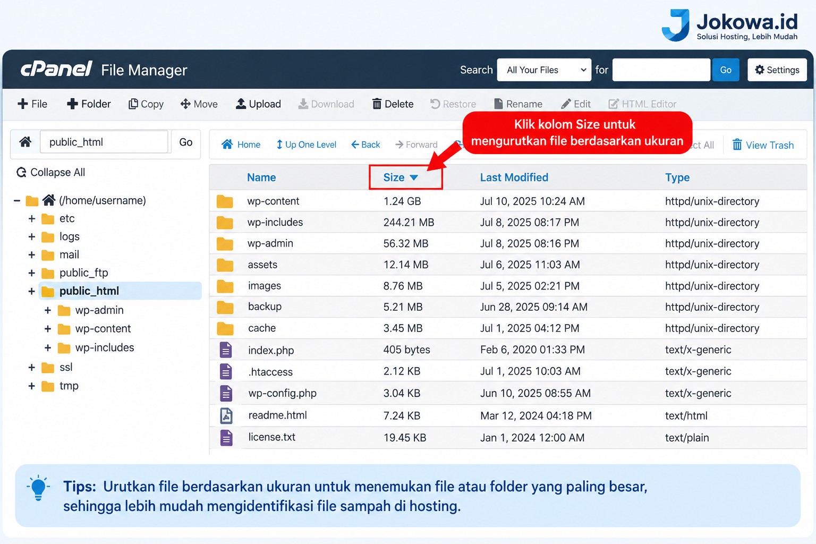Click the cache folder icon

click(x=225, y=328)
